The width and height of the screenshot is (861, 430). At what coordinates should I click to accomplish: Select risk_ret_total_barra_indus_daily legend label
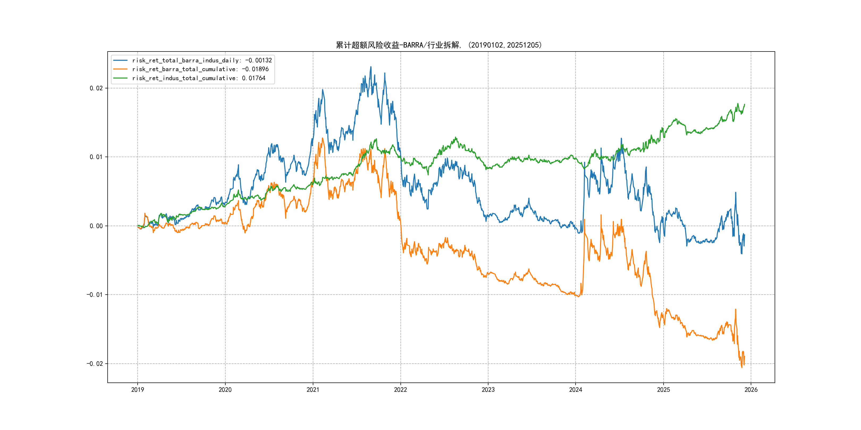pyautogui.click(x=202, y=61)
